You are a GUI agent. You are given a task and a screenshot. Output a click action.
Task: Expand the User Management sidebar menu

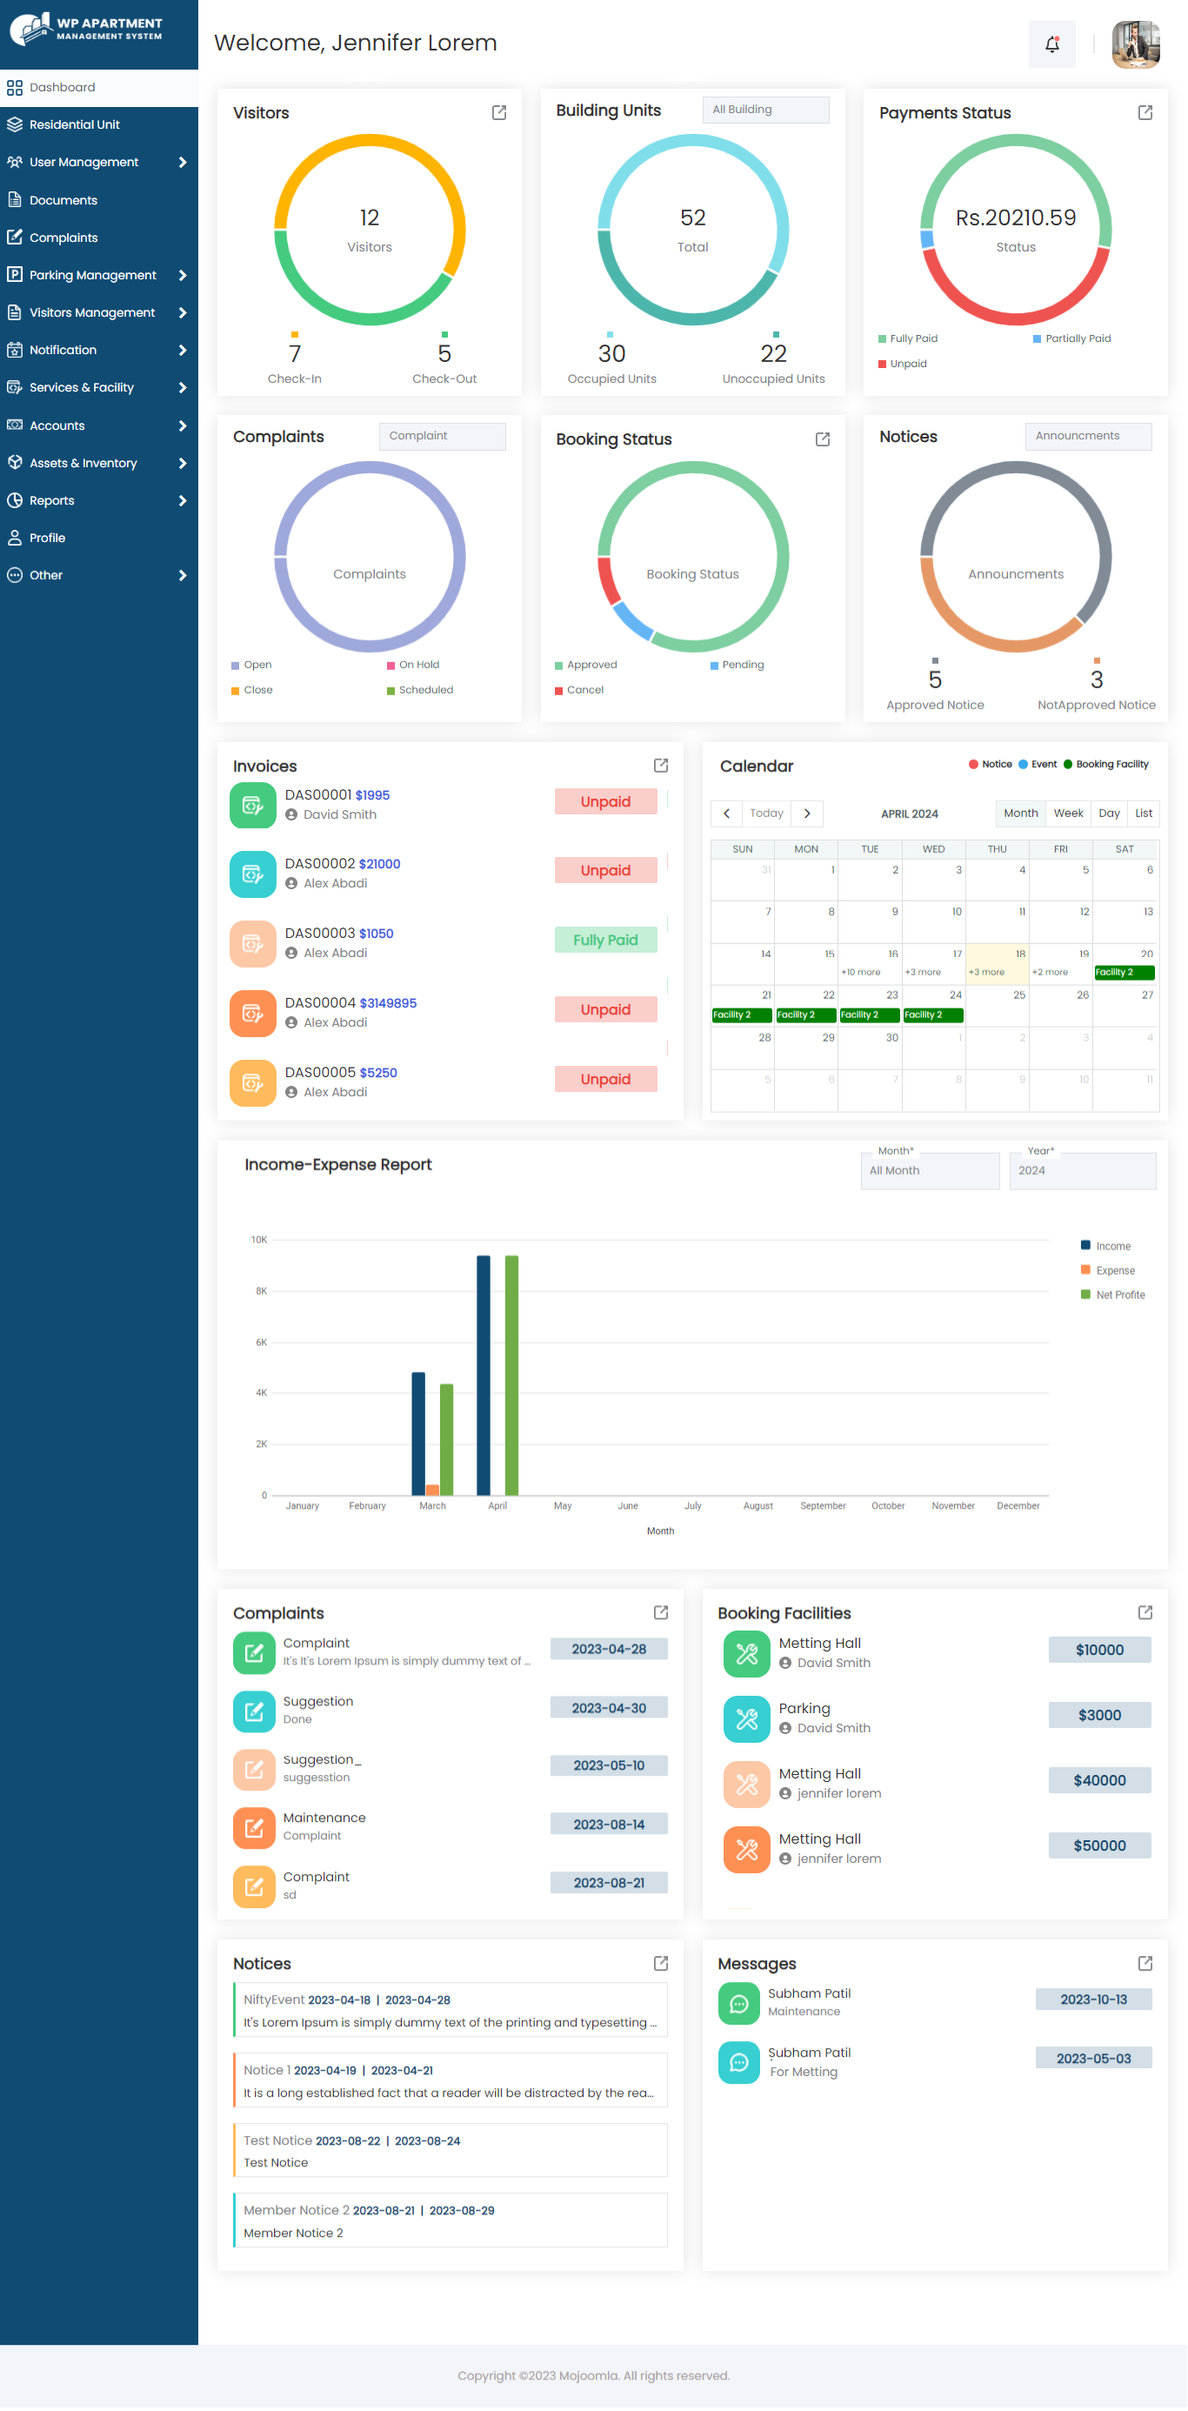point(99,162)
